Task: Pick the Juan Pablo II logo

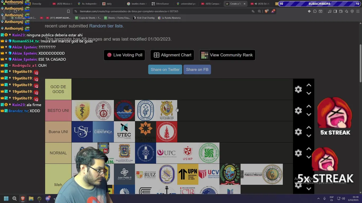Action: (x=124, y=174)
